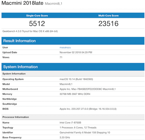Click the BIOS value Apple Inc. 220.207.27.0.0

click(x=88, y=109)
